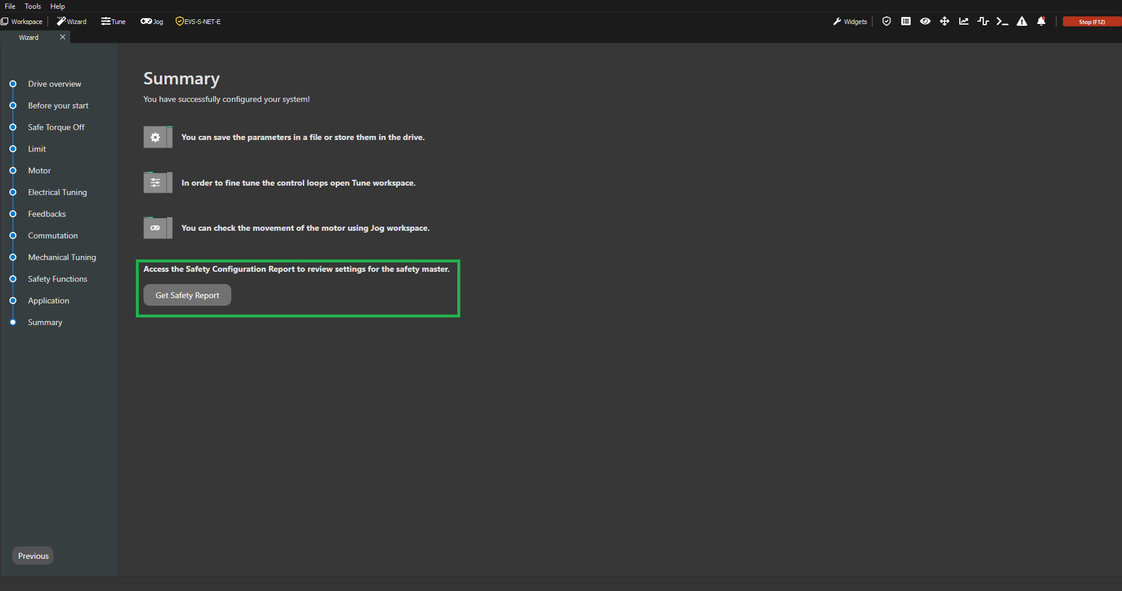
Task: Click the parameter list table icon
Action: pos(906,22)
